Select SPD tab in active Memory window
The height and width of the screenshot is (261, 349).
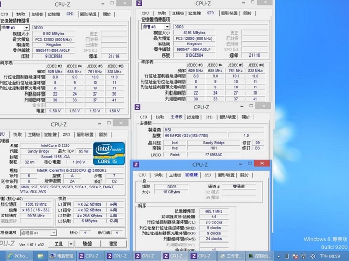207,175
